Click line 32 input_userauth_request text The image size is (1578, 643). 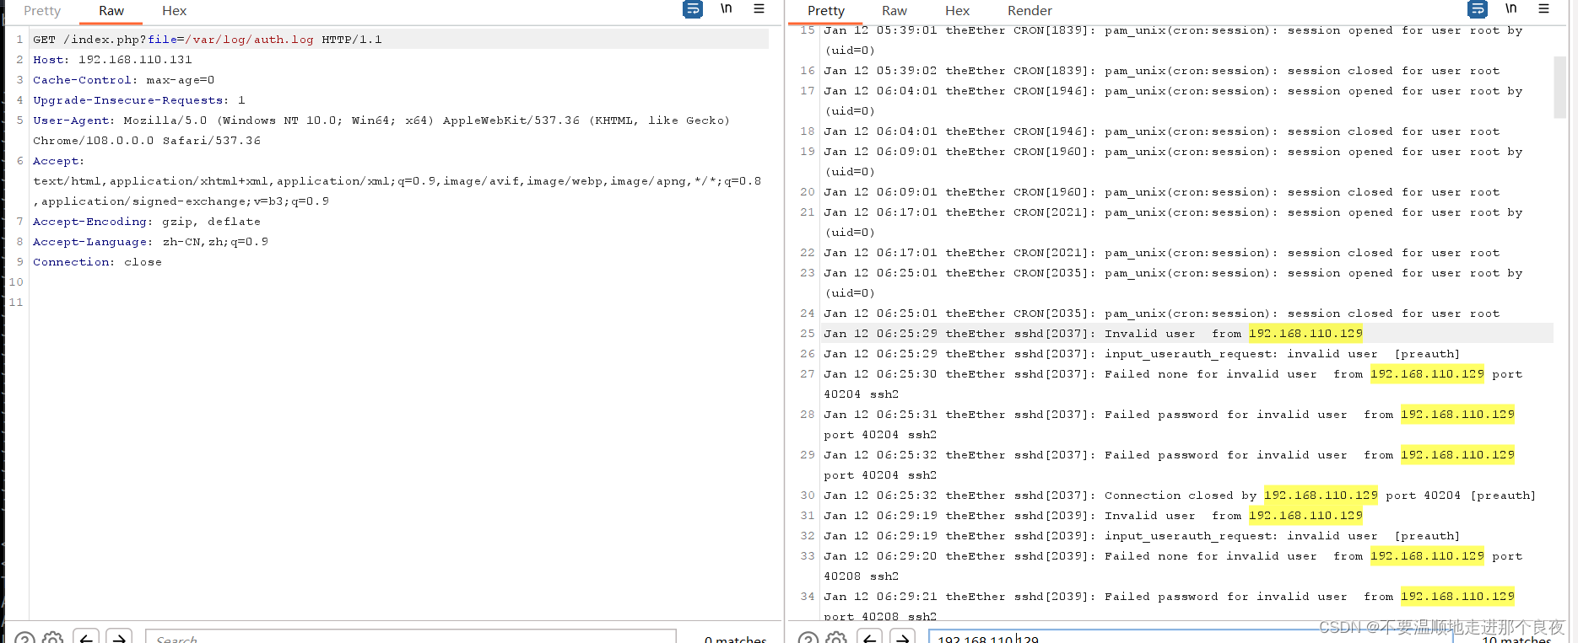1191,536
